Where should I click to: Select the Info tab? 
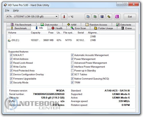tap(39, 28)
